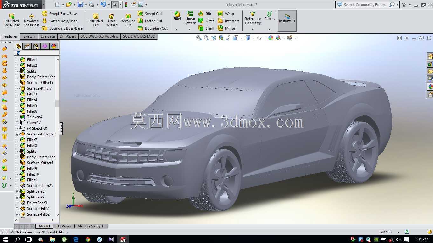Expand the Curves dropdown
433x243 pixels.
click(269, 29)
